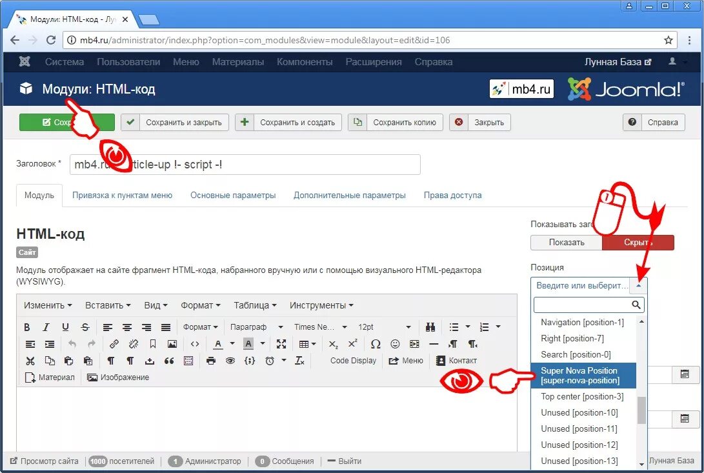Screen dimensions: 704x473
Task: Open the Вид editor menu
Action: coord(156,305)
